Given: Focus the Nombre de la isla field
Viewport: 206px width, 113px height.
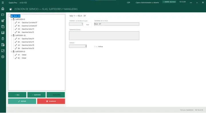Looking at the screenshot, I should (x=117, y=24).
